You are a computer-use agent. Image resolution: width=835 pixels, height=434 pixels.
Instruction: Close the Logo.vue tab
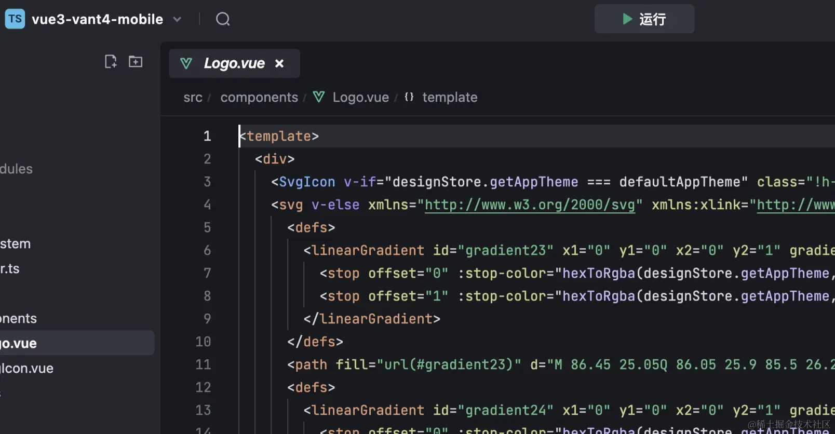click(279, 63)
